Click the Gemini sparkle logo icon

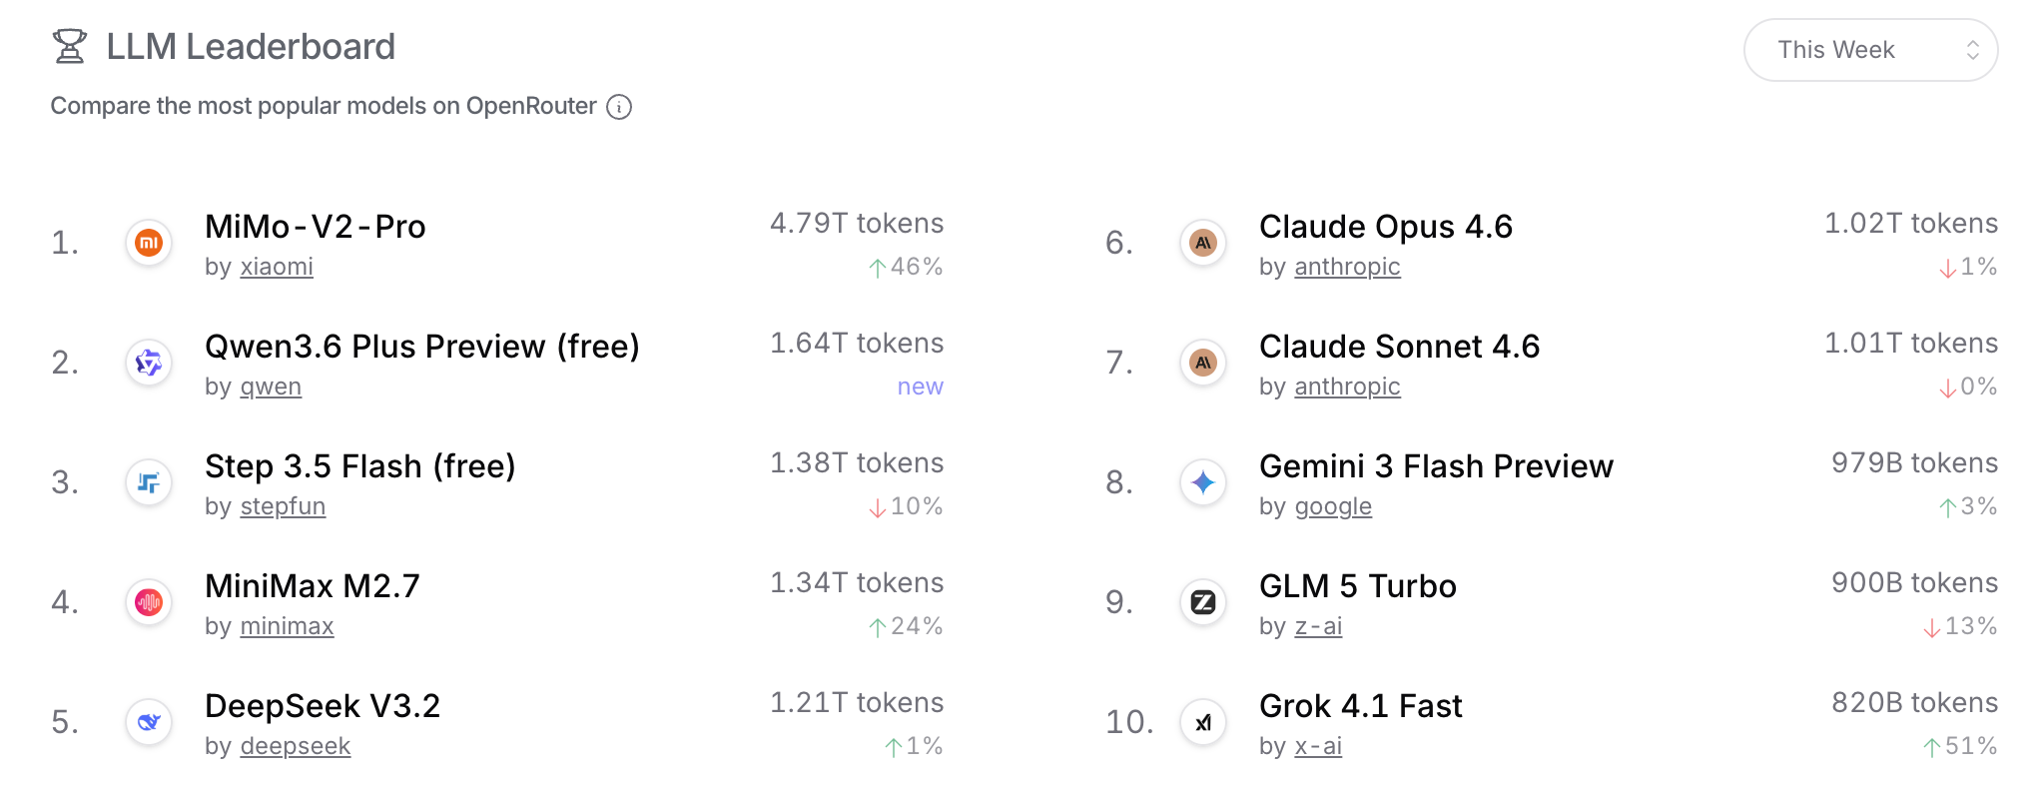point(1203,482)
